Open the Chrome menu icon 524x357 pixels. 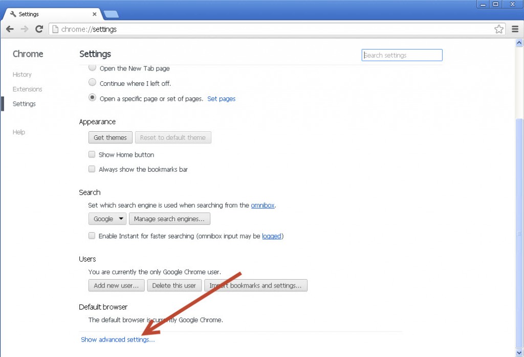pos(515,29)
